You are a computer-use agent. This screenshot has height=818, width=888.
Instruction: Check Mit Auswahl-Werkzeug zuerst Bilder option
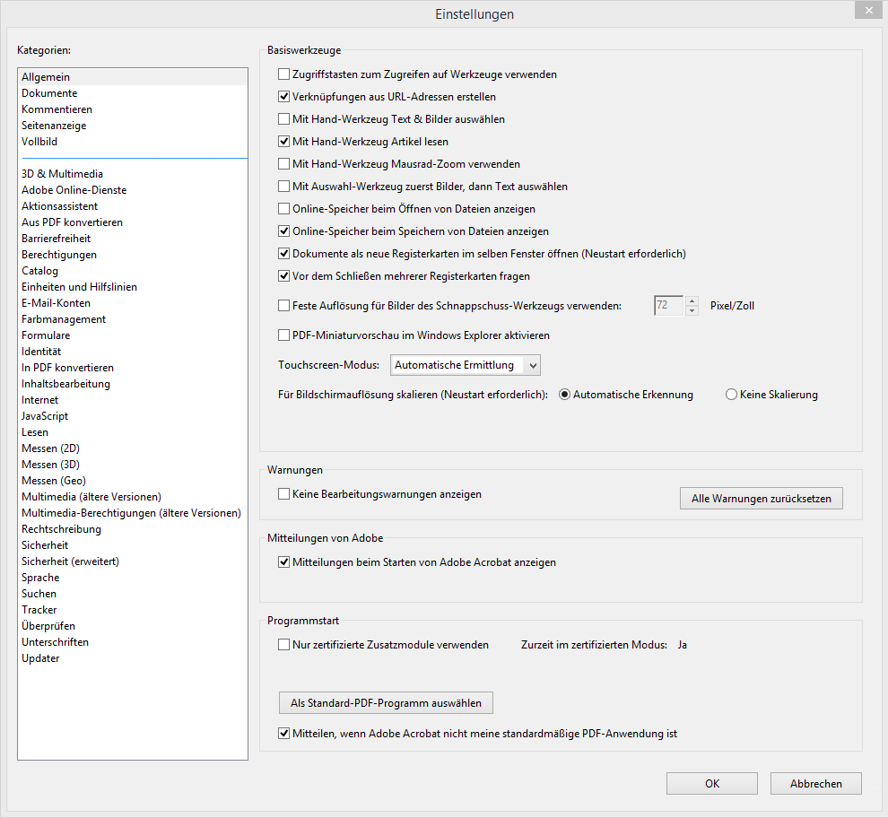[x=283, y=187]
